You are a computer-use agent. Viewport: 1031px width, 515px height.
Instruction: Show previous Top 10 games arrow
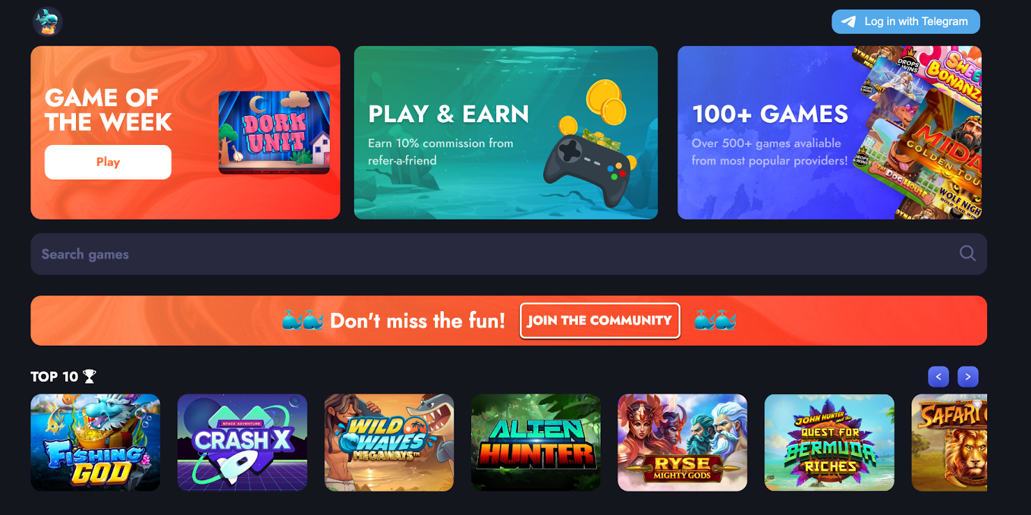click(x=938, y=377)
